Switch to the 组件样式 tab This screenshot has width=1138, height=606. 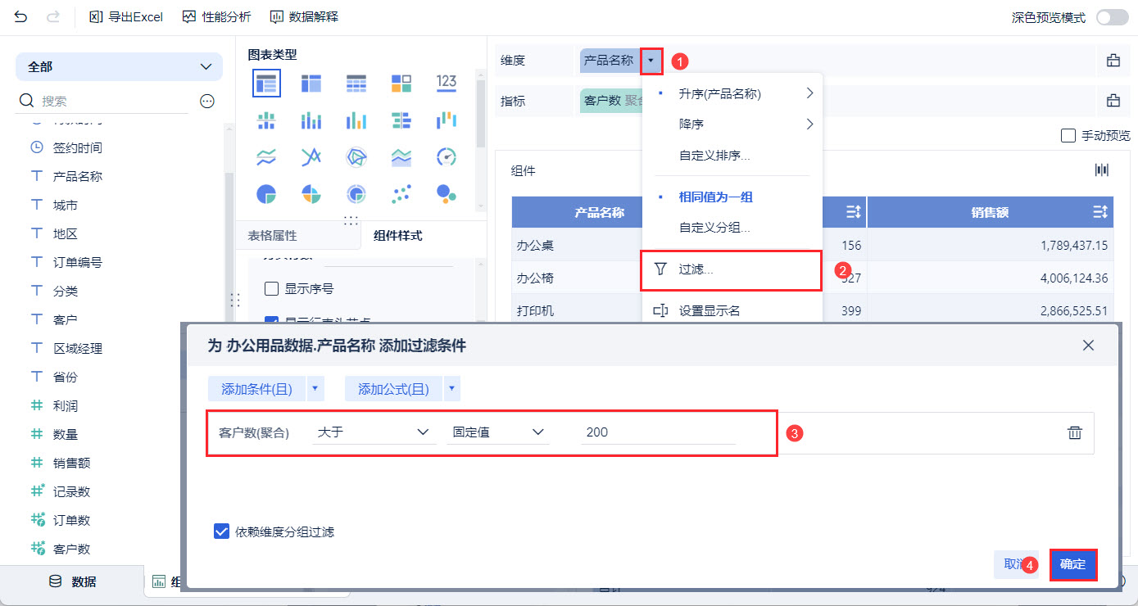click(x=398, y=236)
